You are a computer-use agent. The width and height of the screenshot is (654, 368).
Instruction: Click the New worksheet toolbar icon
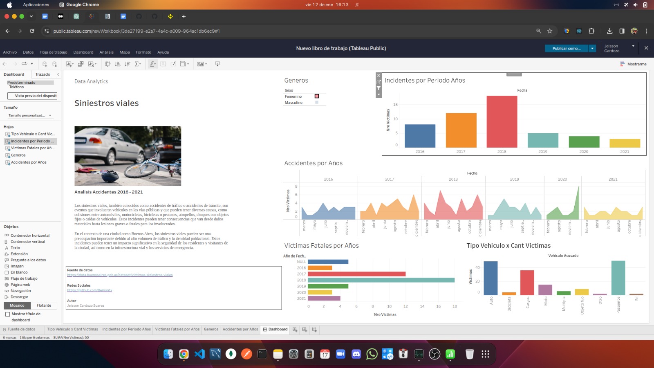point(69,64)
